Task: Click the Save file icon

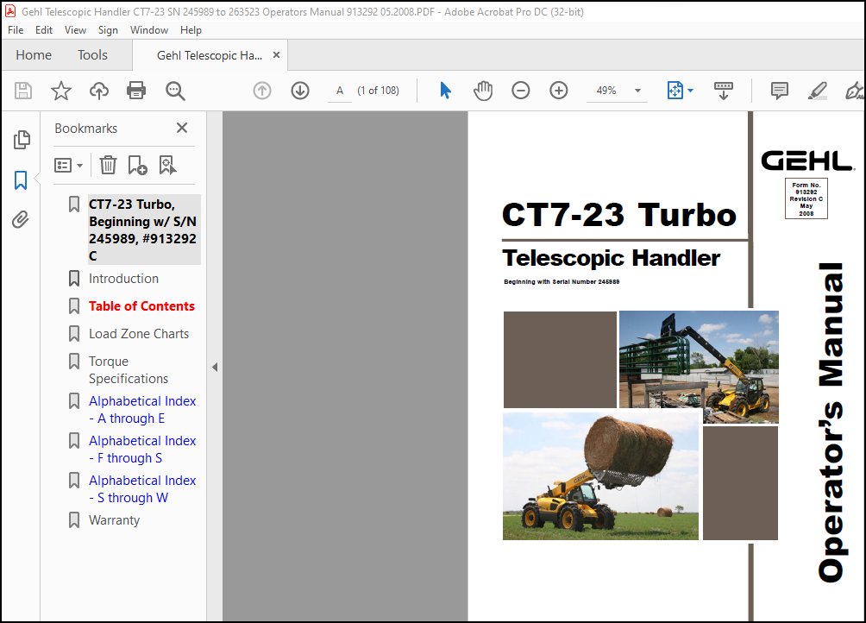Action: (23, 91)
